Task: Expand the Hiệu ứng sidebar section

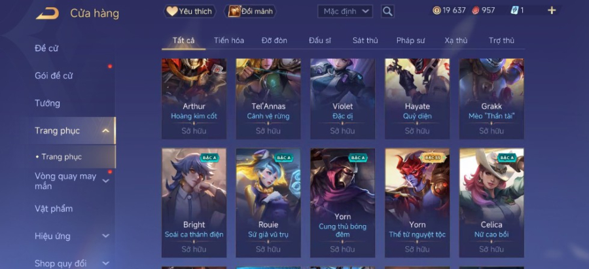Action: point(106,236)
